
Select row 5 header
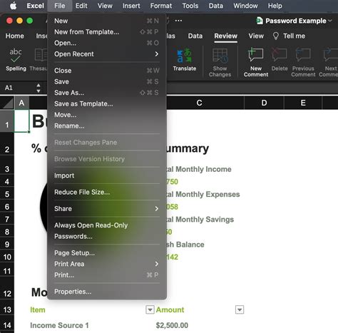7,194
